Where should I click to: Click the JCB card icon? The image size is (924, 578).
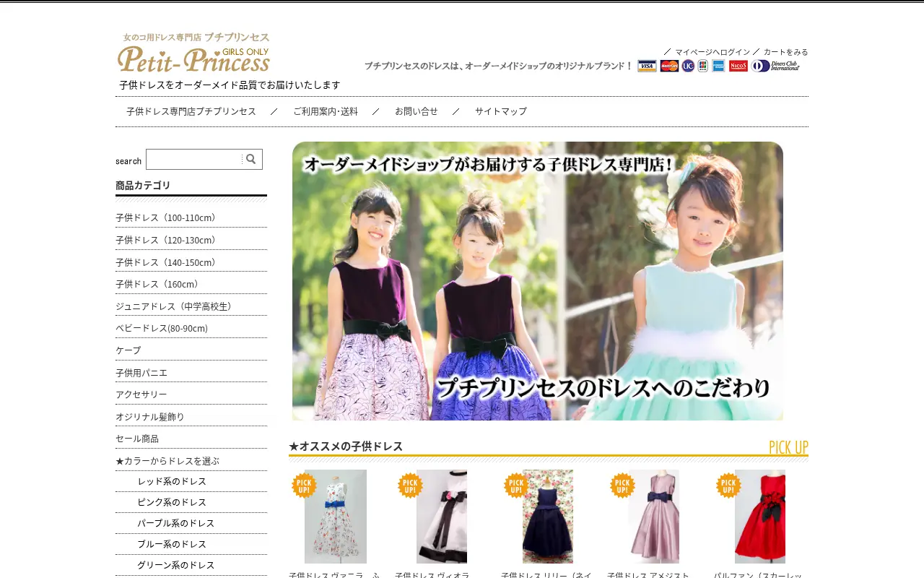703,66
